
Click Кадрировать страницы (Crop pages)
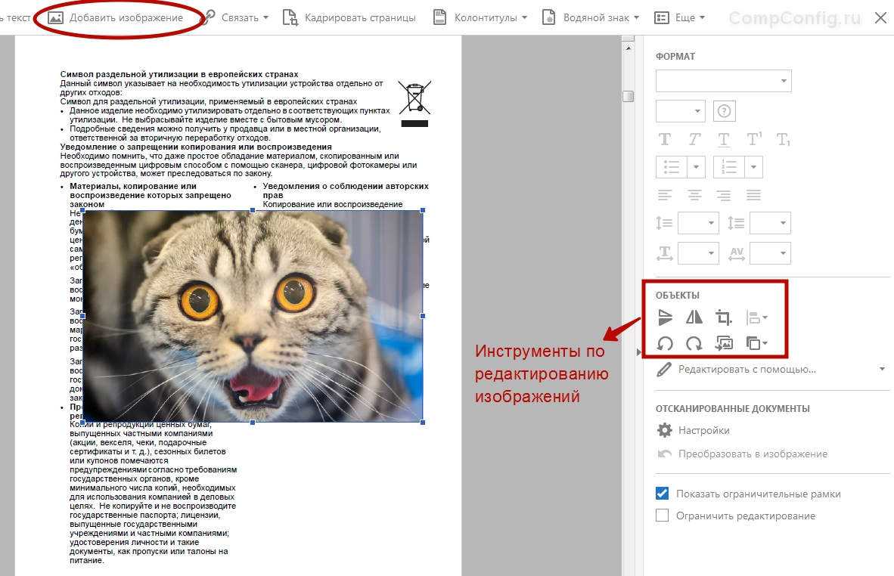pos(349,17)
